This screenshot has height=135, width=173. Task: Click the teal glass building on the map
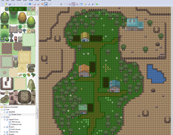(x=135, y=25)
